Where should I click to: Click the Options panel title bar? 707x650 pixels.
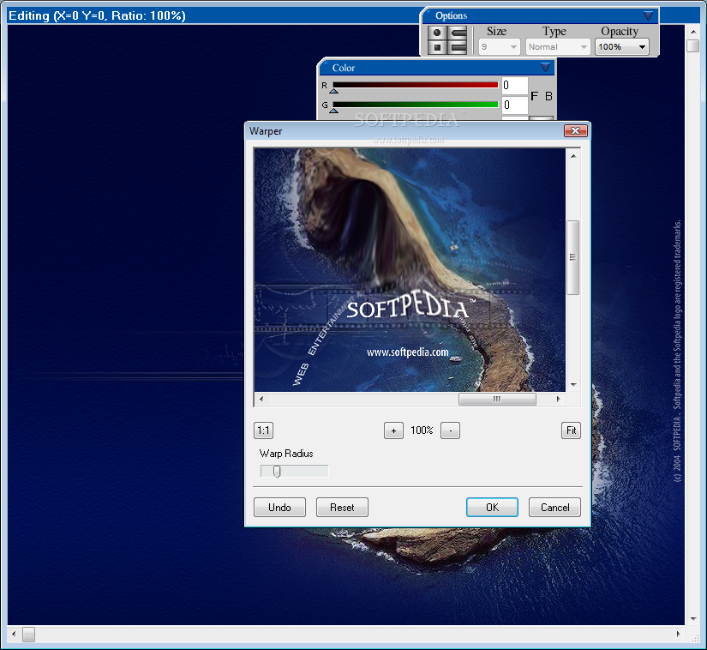(x=539, y=15)
